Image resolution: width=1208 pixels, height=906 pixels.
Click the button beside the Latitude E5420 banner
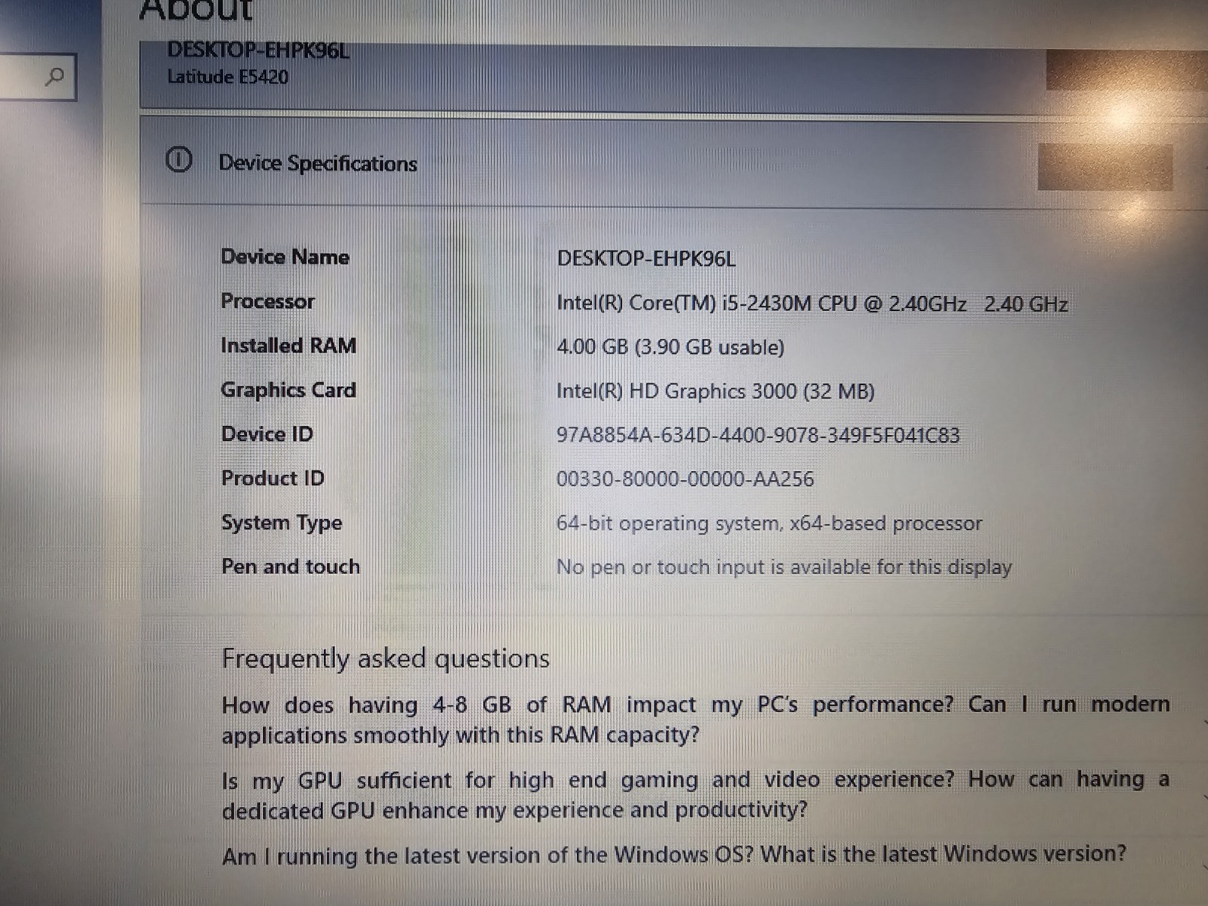pyautogui.click(x=1126, y=70)
